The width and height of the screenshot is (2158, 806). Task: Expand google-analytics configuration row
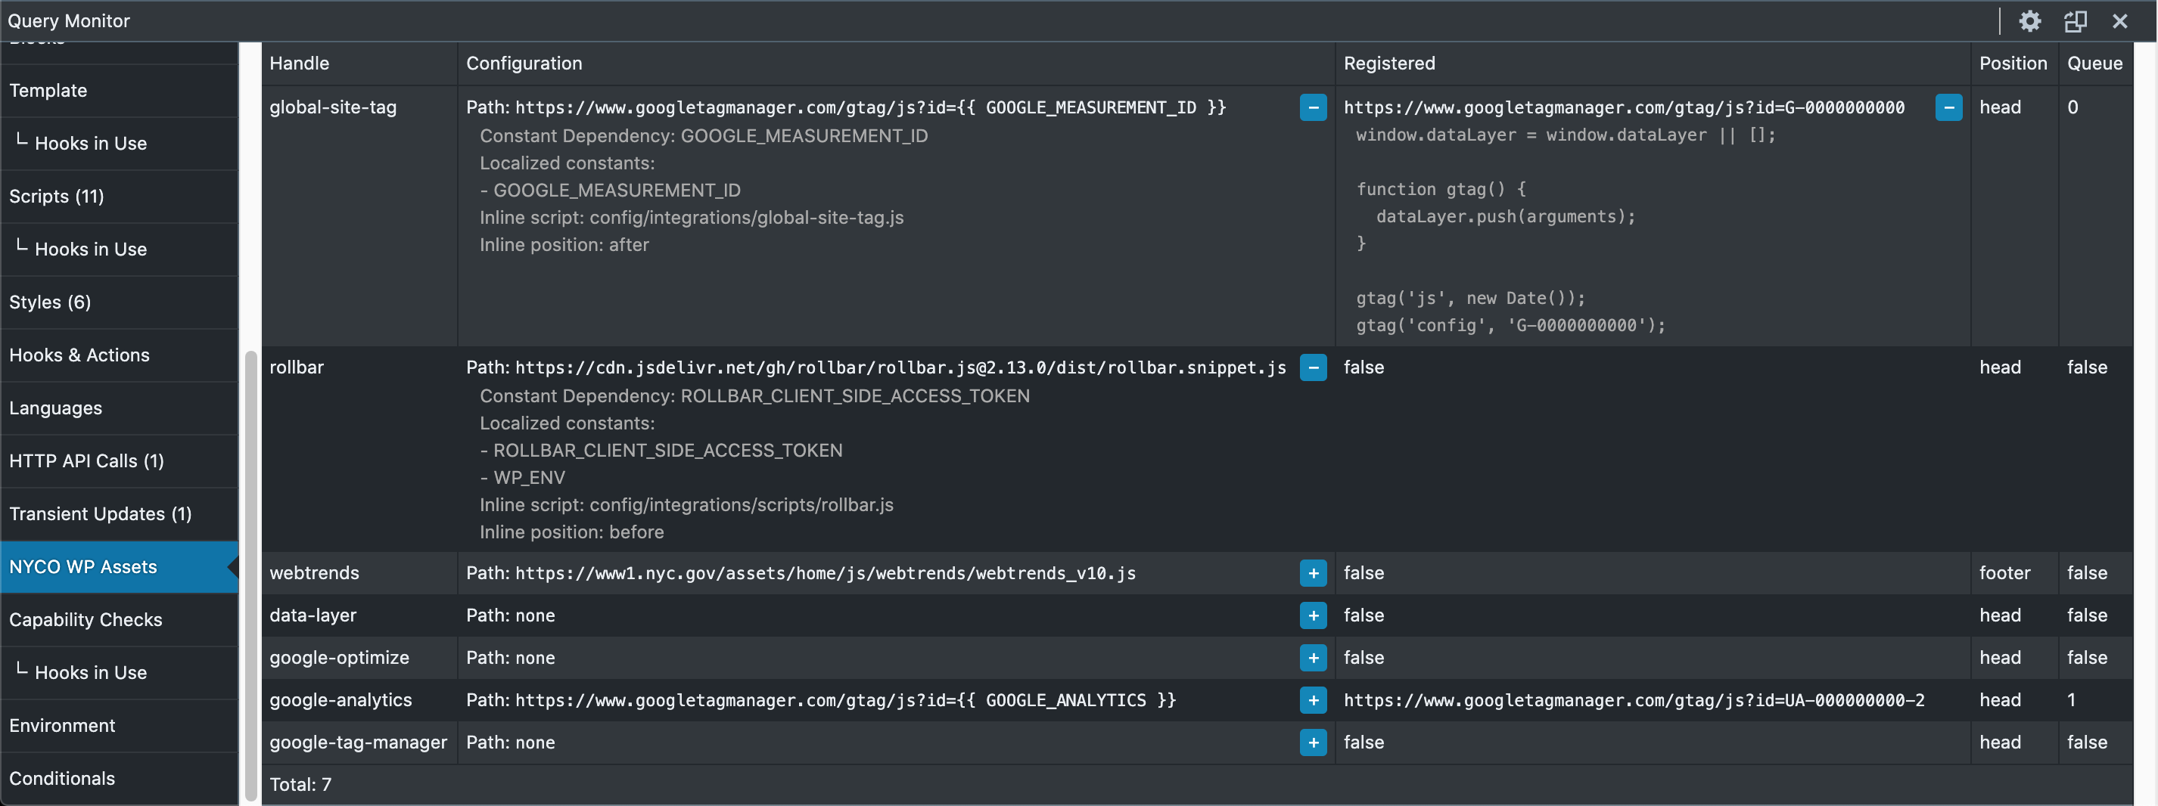[x=1313, y=701]
